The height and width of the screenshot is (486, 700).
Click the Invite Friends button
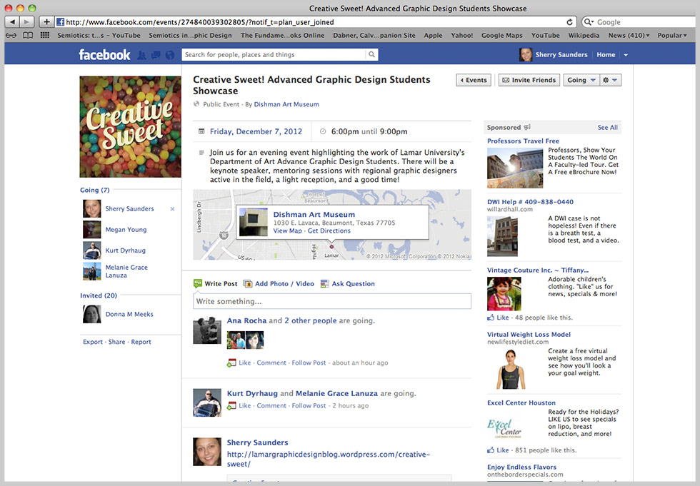pos(529,80)
